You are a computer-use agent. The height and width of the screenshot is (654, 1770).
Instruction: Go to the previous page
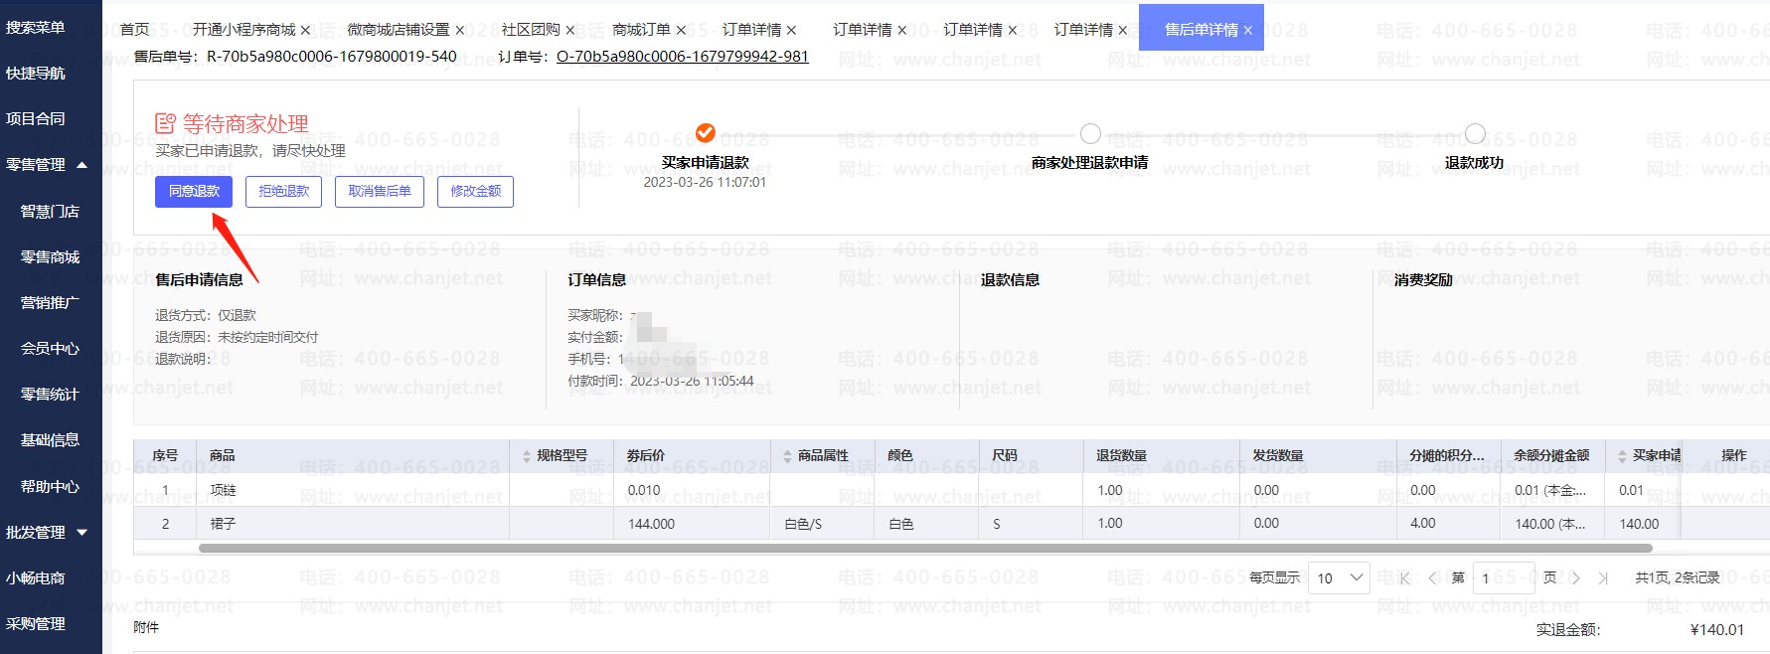[1432, 578]
